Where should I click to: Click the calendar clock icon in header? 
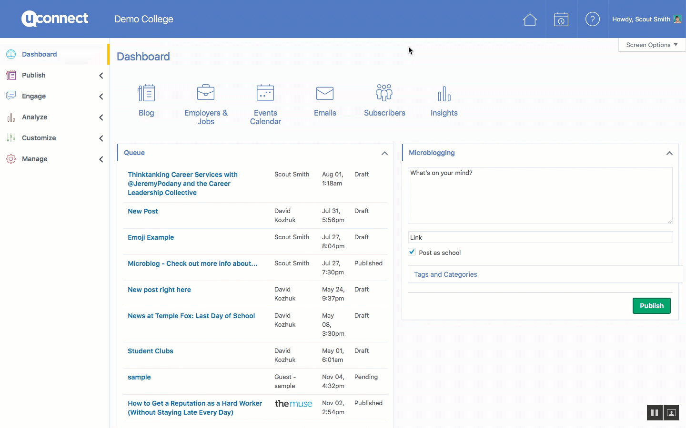click(561, 19)
